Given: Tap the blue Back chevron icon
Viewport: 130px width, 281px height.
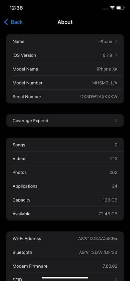Looking at the screenshot, I should pyautogui.click(x=6, y=22).
